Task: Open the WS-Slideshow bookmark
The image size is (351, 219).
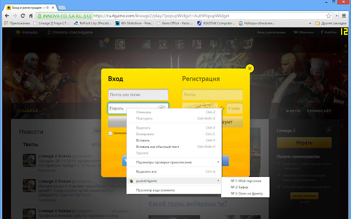Action: click(x=134, y=23)
